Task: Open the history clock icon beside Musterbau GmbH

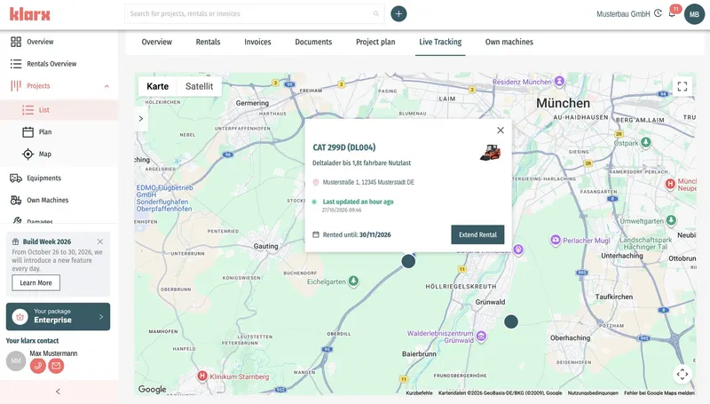Action: [658, 13]
